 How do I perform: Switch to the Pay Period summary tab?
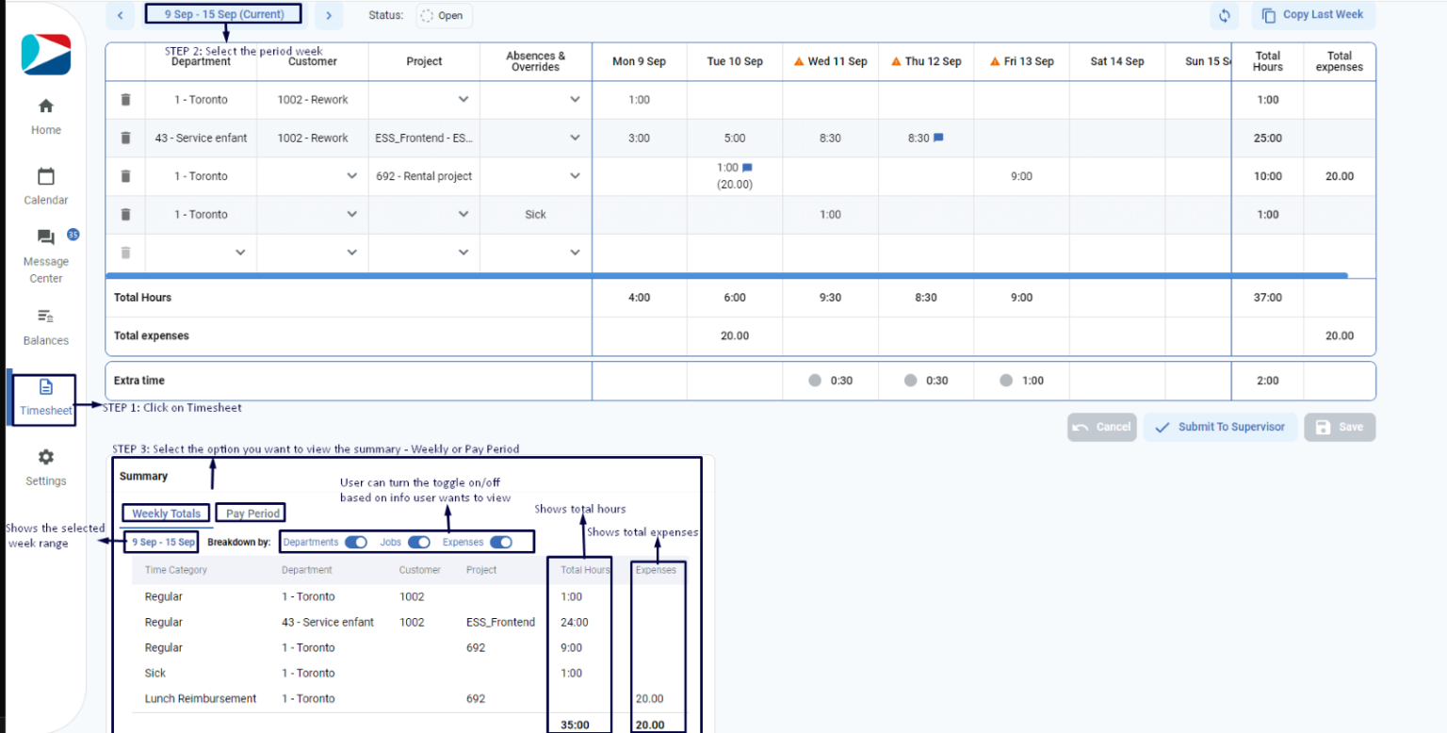pyautogui.click(x=250, y=513)
